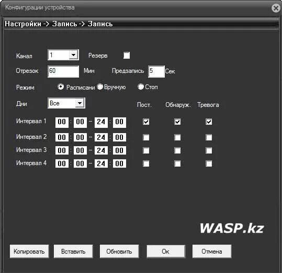Enable the Резерв checkbox

pyautogui.click(x=127, y=56)
